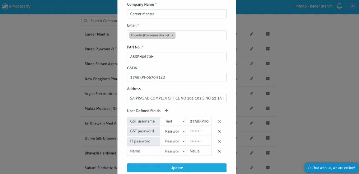The width and height of the screenshot is (359, 174).
Task: Edit the Career Mantra row with pencil
Action: [x=251, y=34]
